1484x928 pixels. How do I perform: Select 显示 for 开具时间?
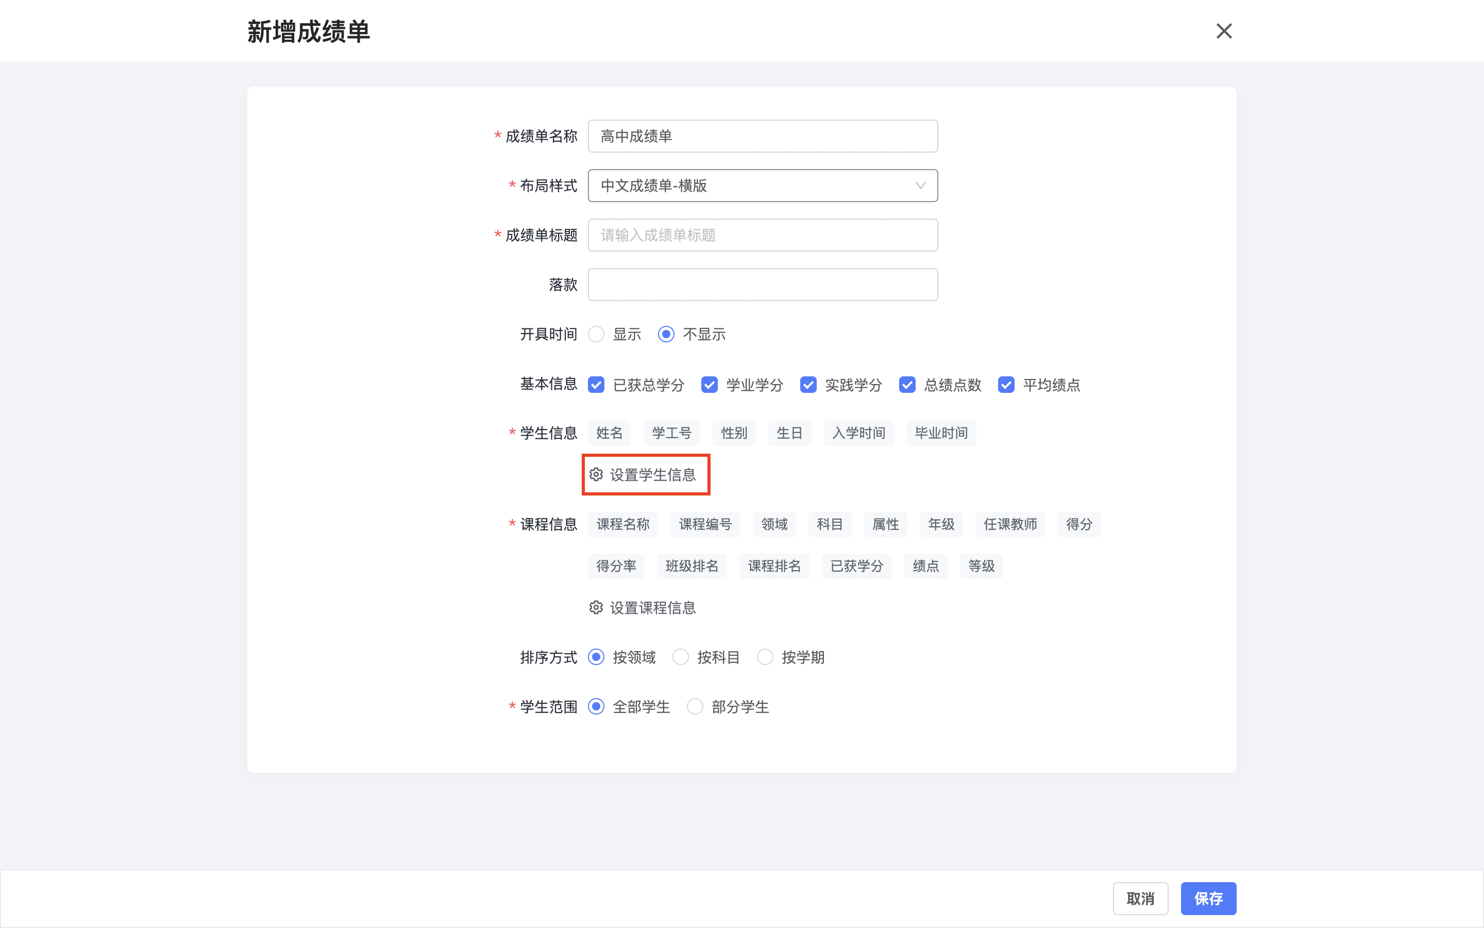pyautogui.click(x=596, y=335)
